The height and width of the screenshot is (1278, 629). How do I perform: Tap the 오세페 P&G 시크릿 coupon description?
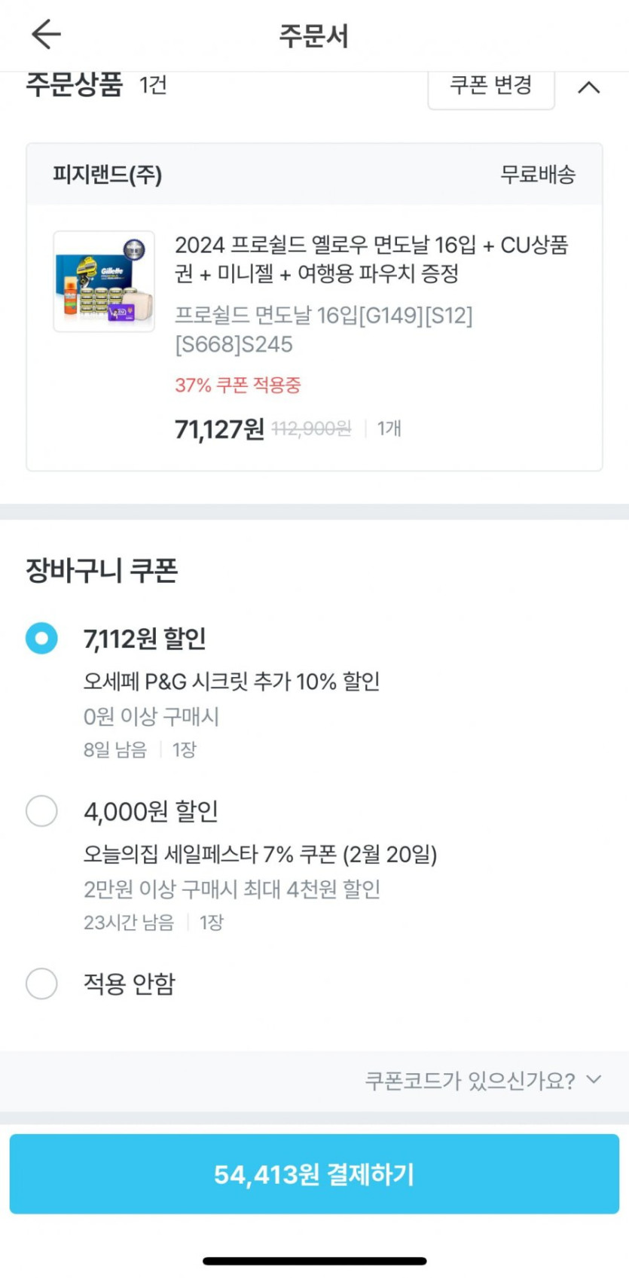pyautogui.click(x=231, y=682)
